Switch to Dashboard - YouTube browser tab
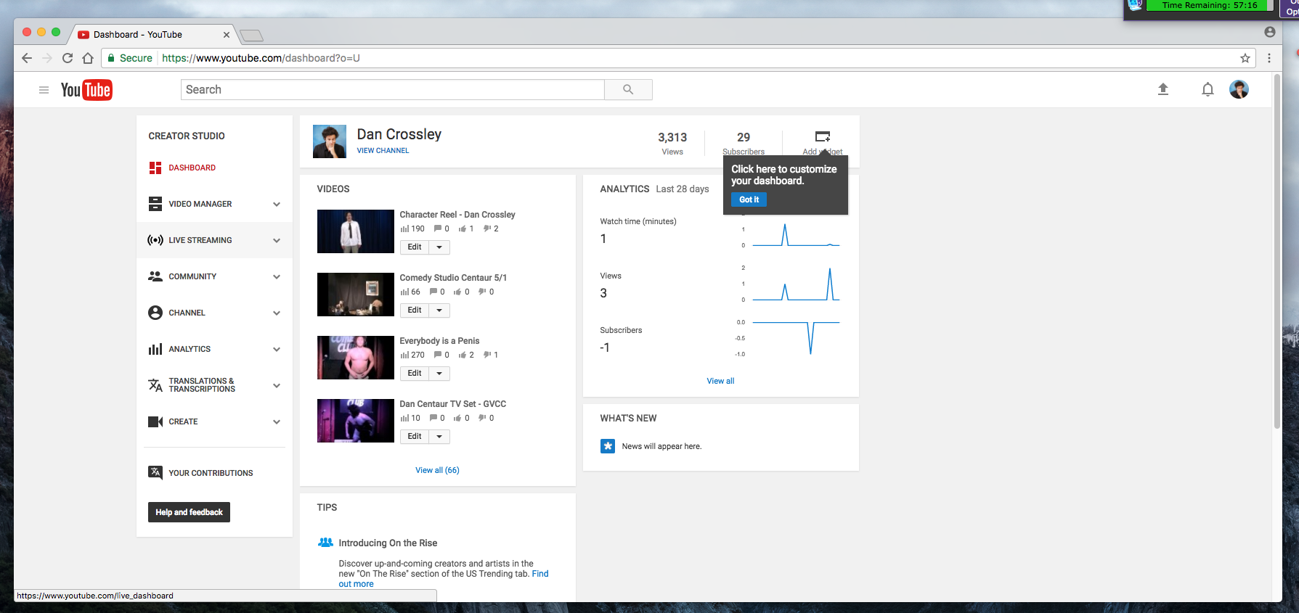This screenshot has width=1299, height=613. pyautogui.click(x=152, y=34)
